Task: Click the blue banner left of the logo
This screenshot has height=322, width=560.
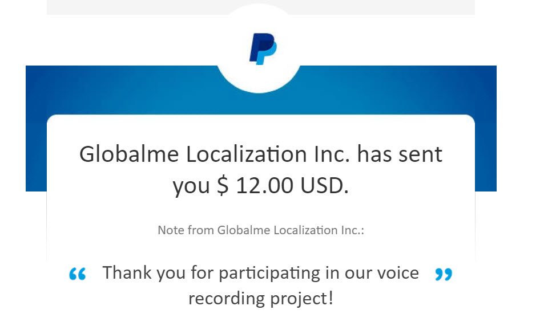Action: 122,90
